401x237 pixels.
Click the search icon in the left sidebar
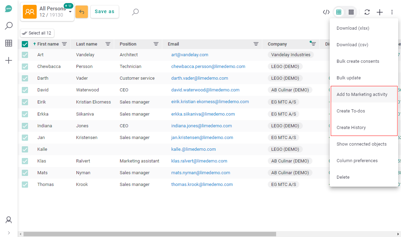pyautogui.click(x=8, y=25)
